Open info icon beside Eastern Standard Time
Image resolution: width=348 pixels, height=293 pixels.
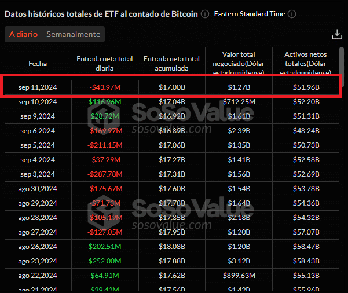tap(292, 14)
